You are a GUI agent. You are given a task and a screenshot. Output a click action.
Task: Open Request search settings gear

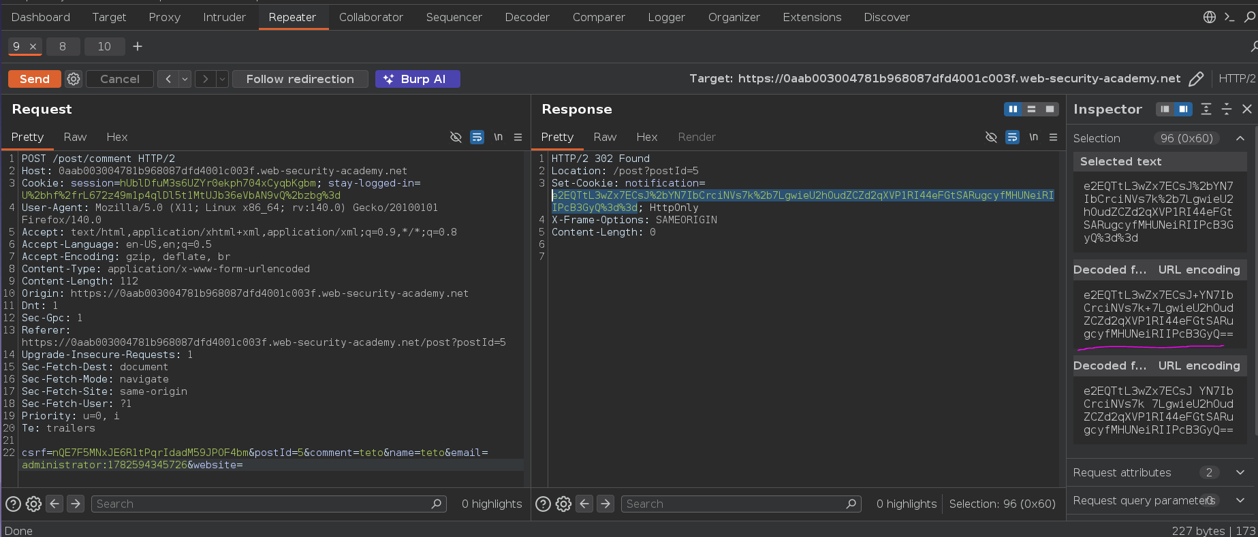click(33, 504)
